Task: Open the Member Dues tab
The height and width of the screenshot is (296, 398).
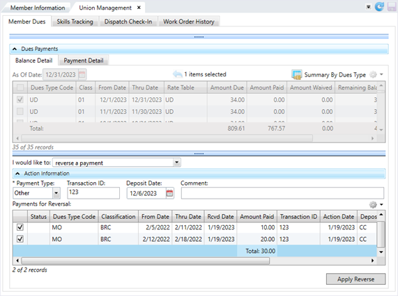Action: point(27,22)
